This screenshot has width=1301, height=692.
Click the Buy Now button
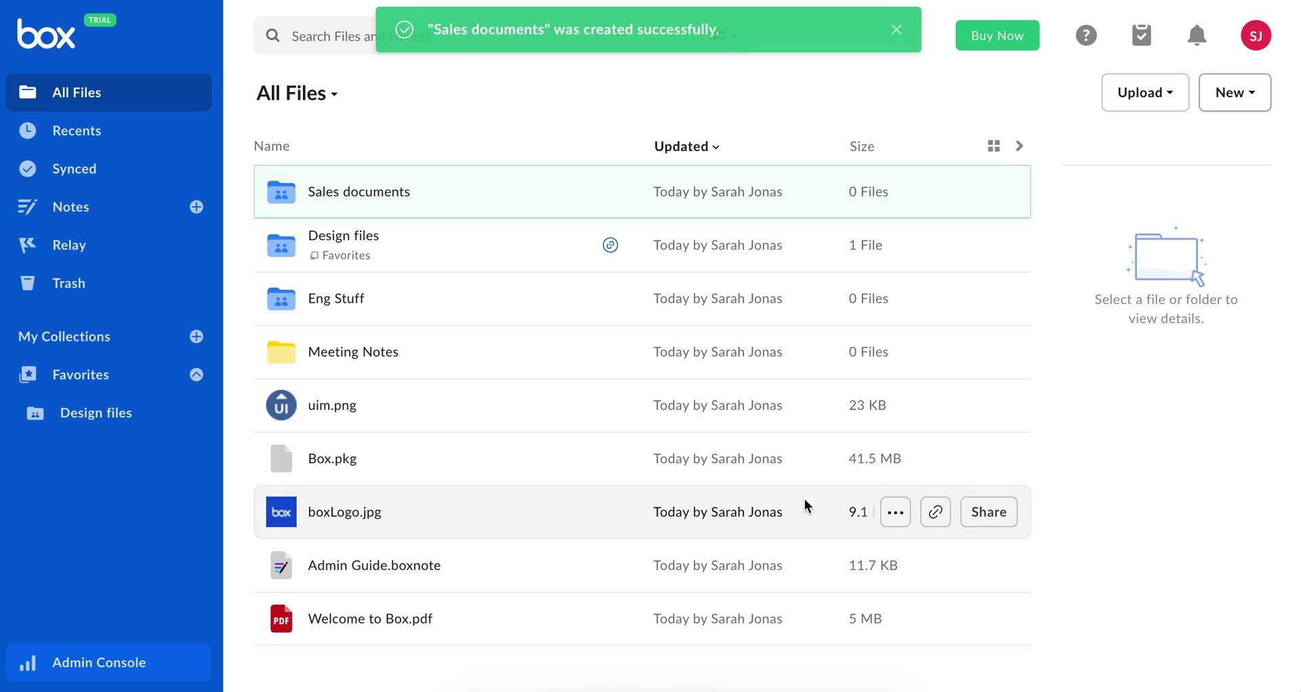coord(997,35)
